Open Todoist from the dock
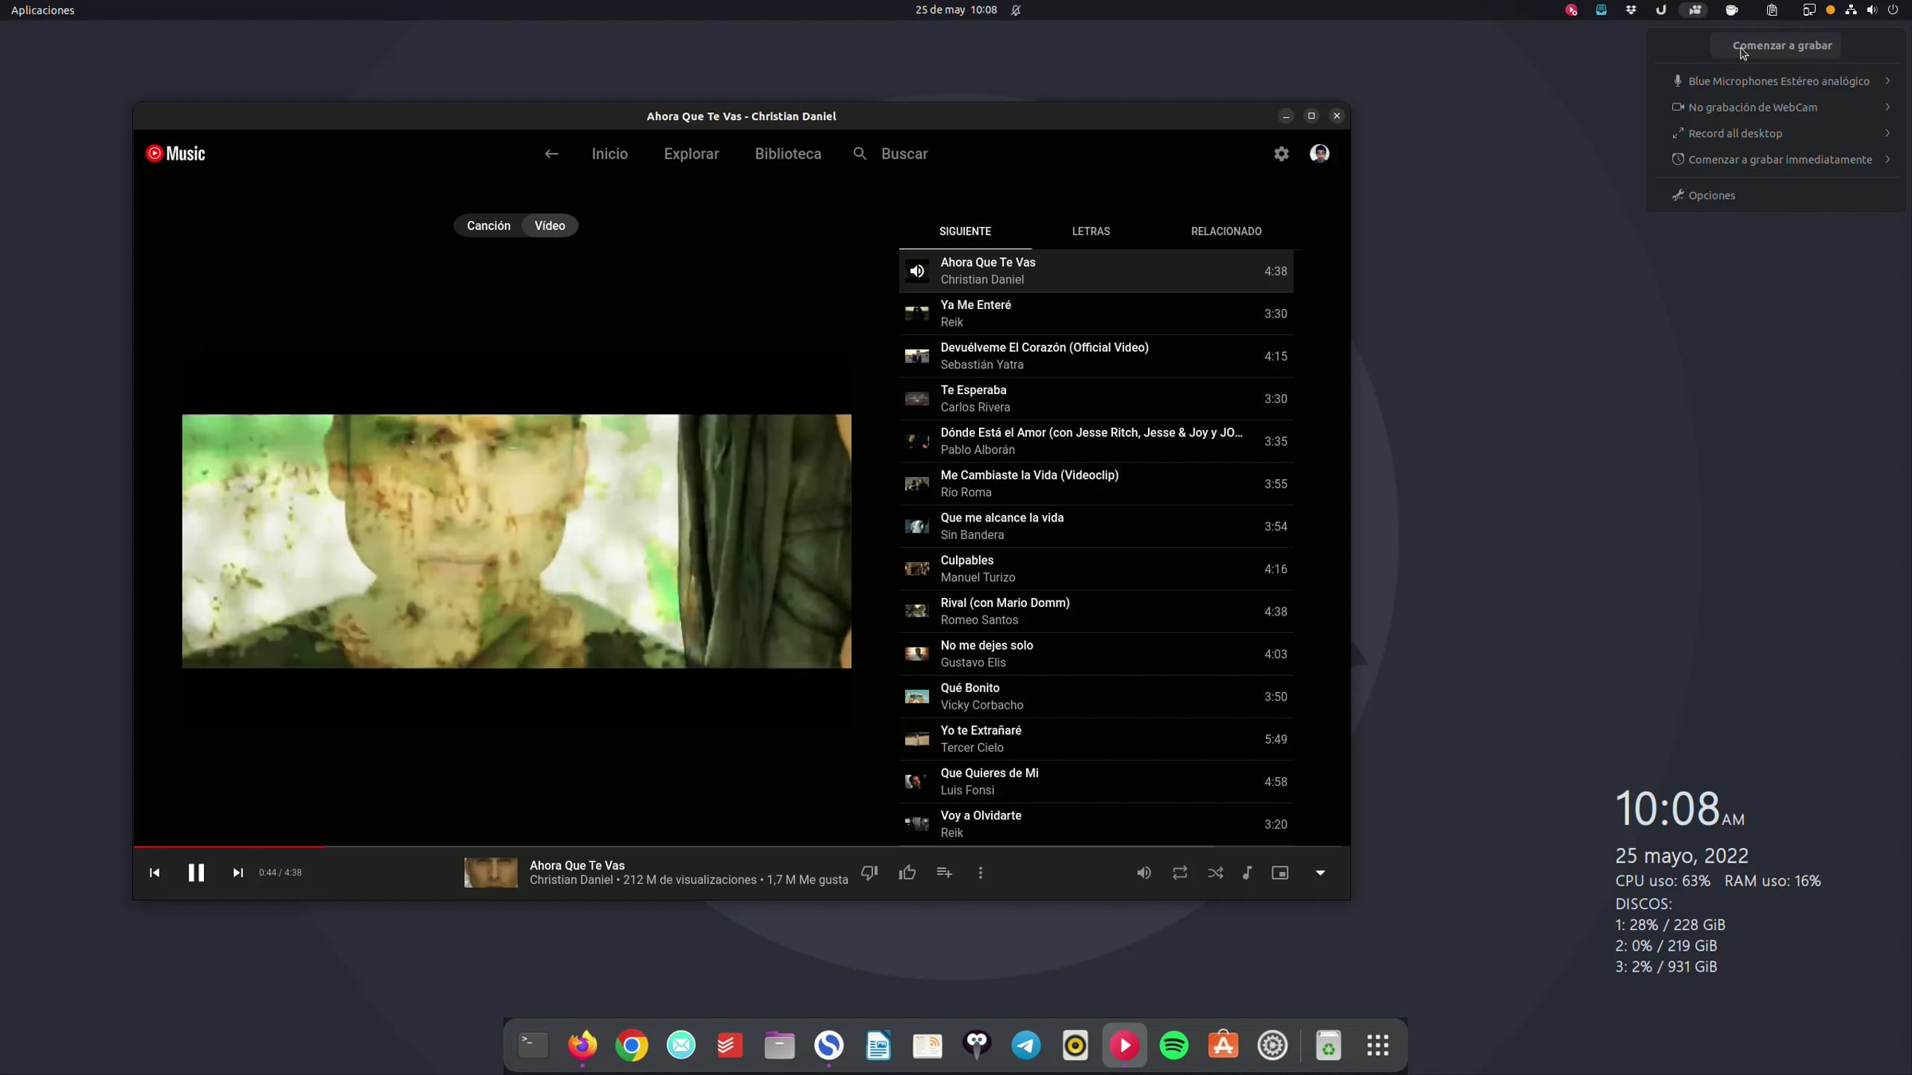Viewport: 1912px width, 1075px height. tap(730, 1046)
